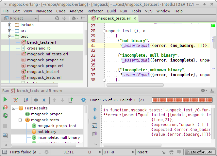Show more Run sidebar actions chevron
The height and width of the screenshot is (156, 217).
coord(6,145)
